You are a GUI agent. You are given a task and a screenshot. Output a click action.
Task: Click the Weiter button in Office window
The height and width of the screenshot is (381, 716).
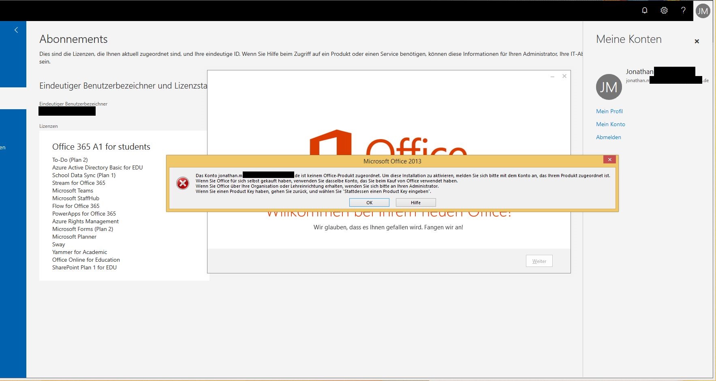539,261
